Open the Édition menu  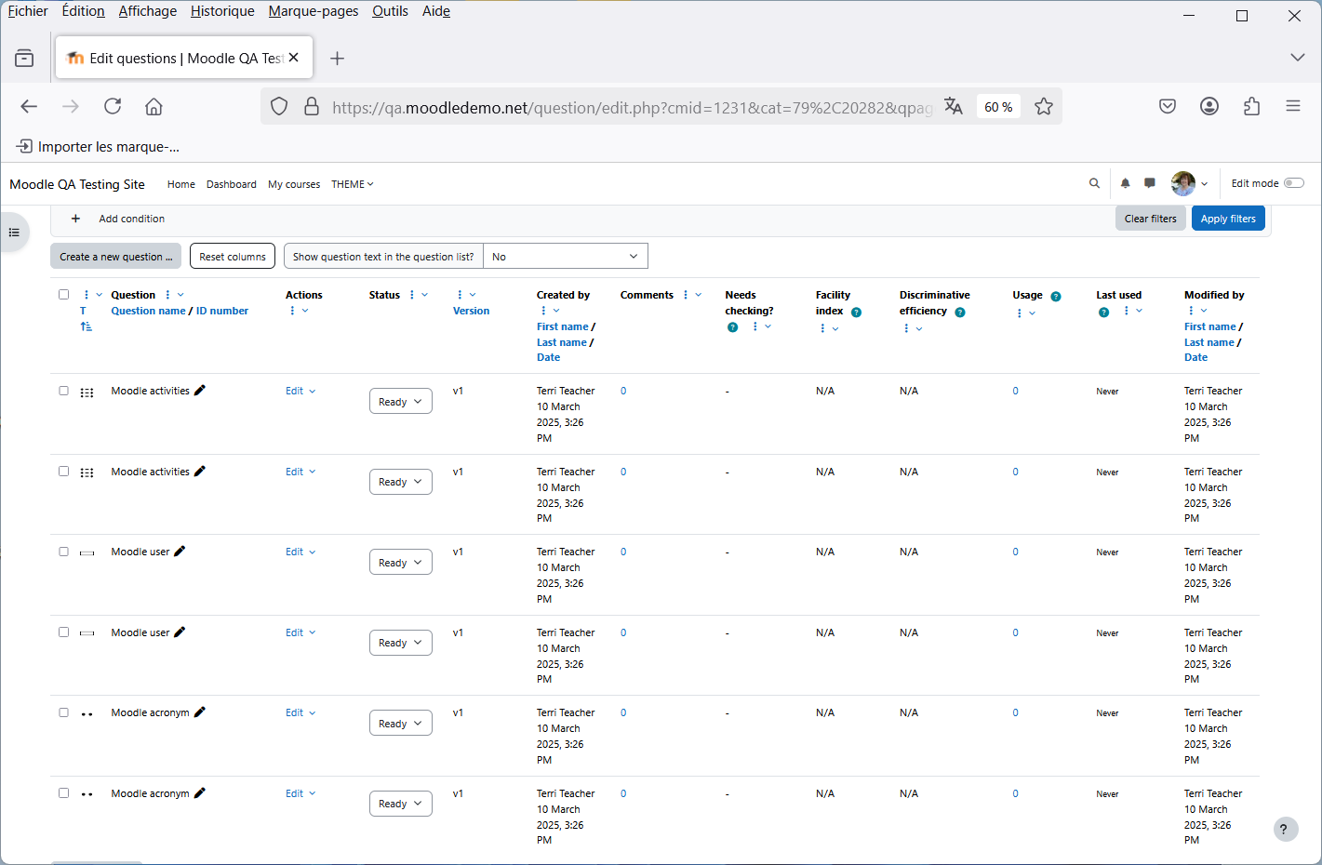[83, 11]
